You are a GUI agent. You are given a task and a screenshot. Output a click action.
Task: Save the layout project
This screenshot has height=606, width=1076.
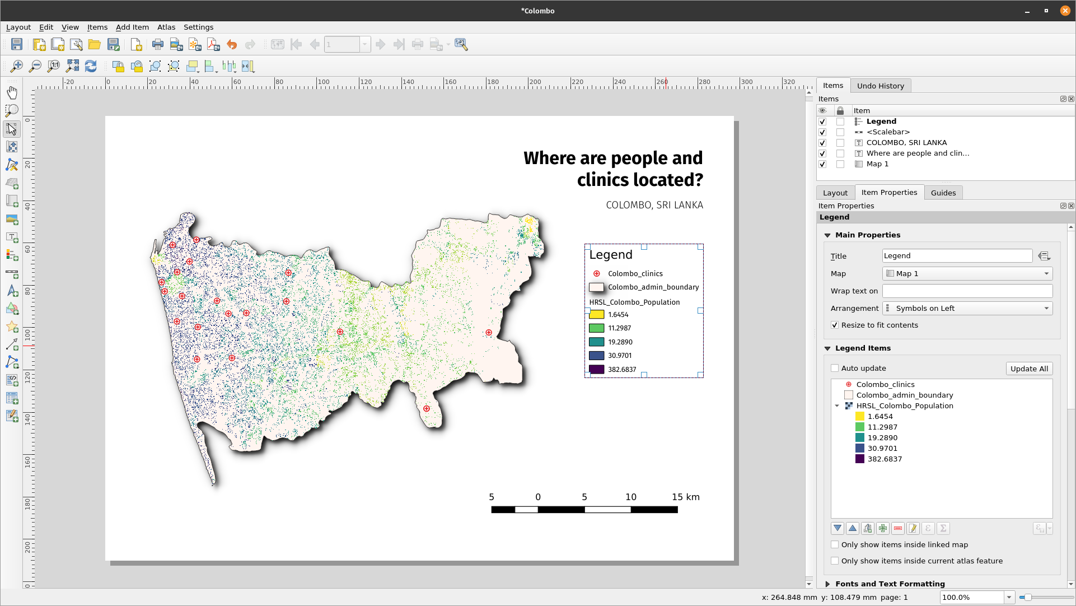pyautogui.click(x=17, y=45)
